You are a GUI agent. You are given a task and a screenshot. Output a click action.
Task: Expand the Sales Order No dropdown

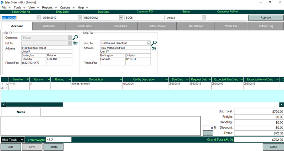(38, 17)
